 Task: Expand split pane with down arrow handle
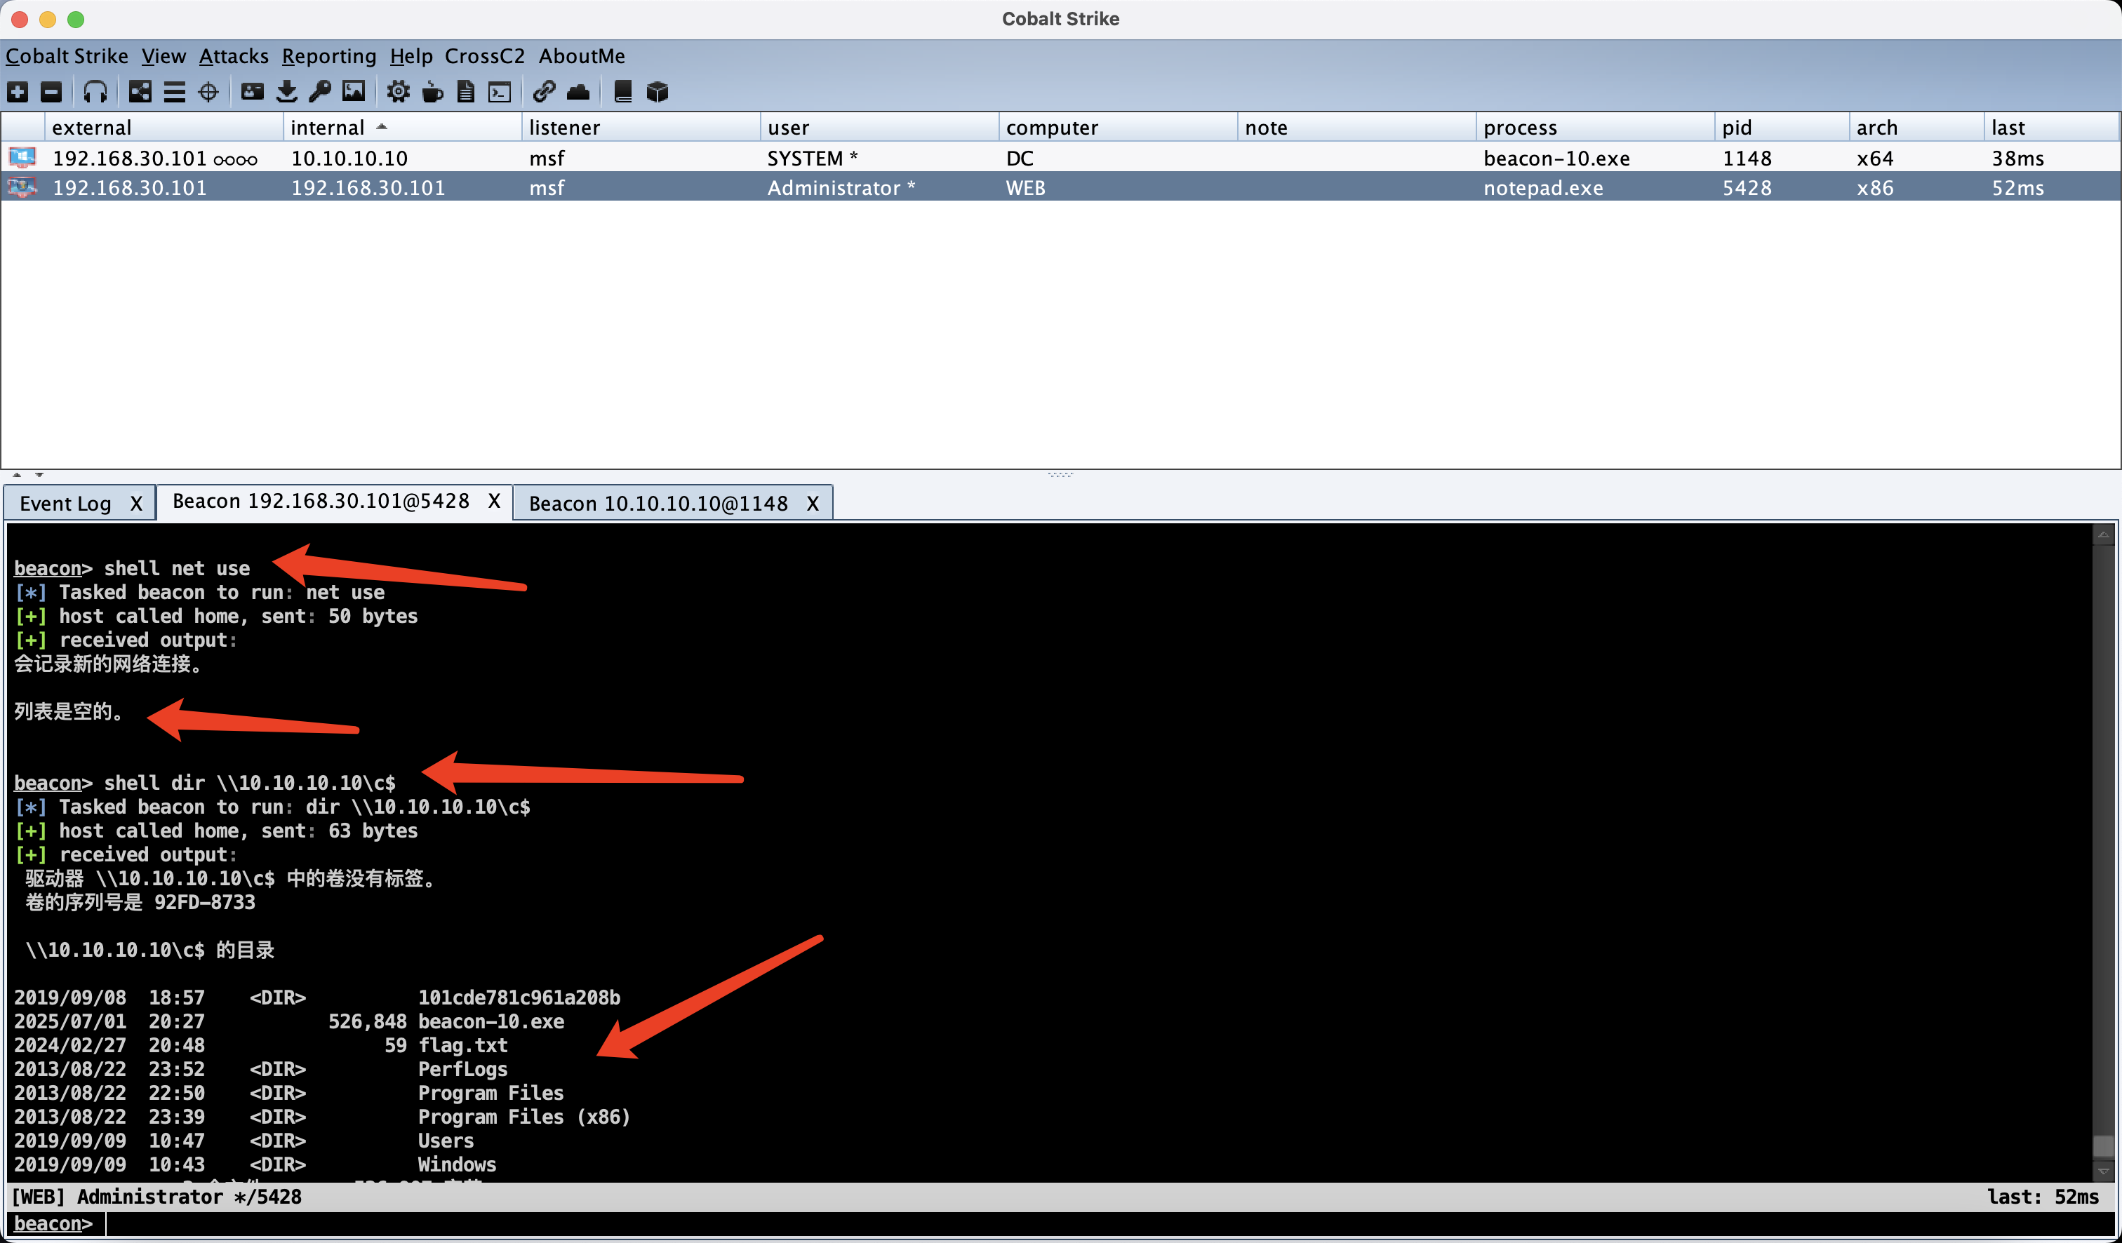tap(39, 476)
